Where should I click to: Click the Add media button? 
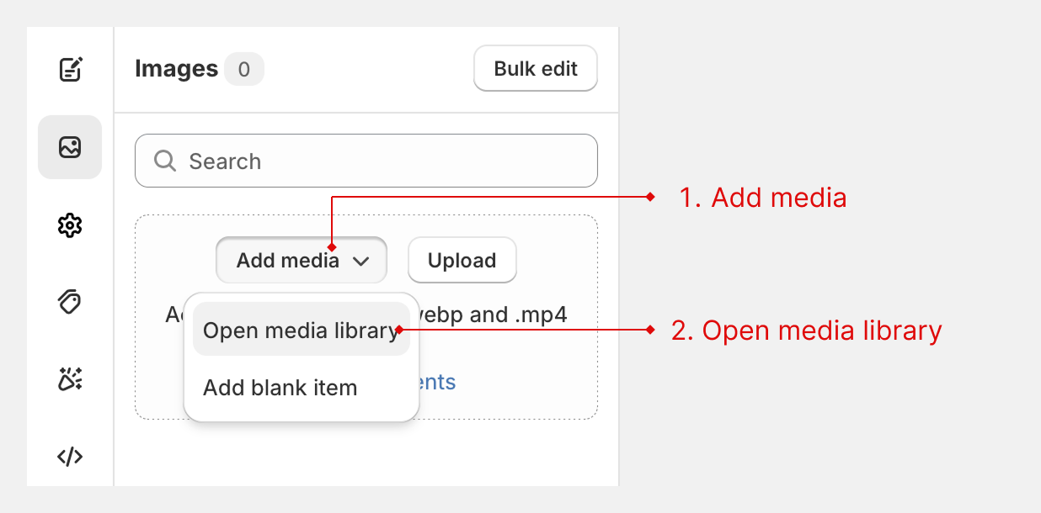[x=286, y=260]
